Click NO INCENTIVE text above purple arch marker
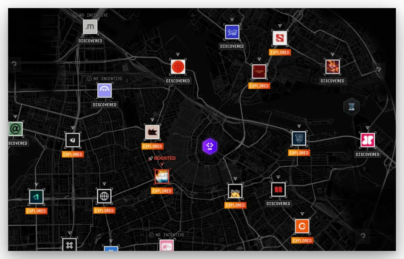The height and width of the screenshot is (259, 404). pos(108,78)
